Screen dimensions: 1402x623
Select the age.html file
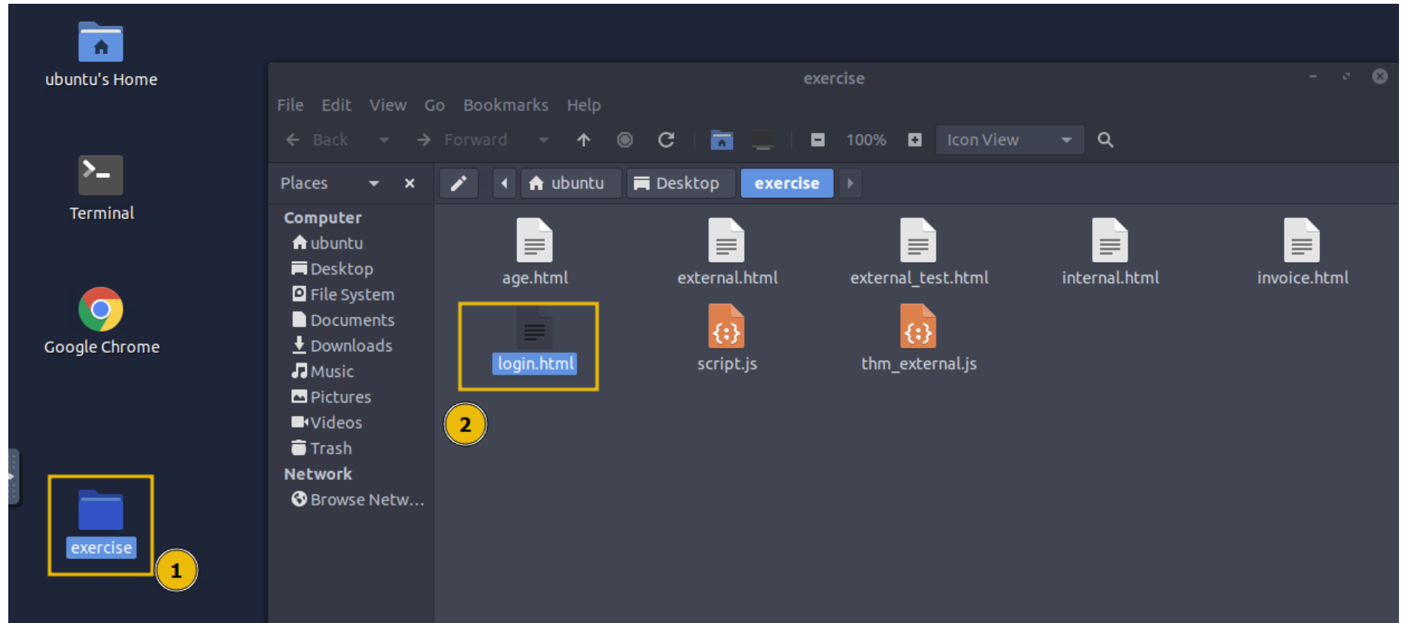535,253
